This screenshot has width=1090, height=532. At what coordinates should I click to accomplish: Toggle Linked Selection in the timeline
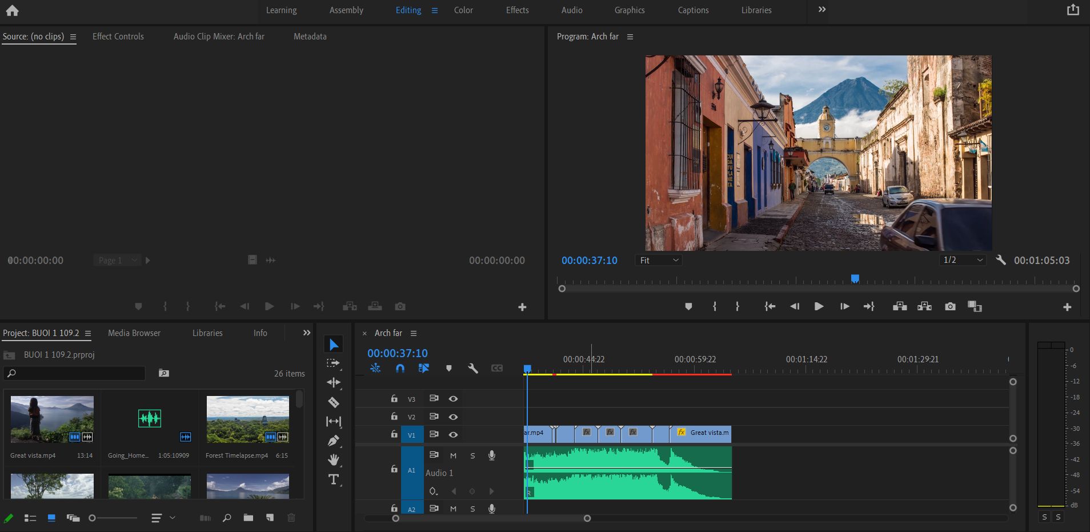pyautogui.click(x=423, y=368)
